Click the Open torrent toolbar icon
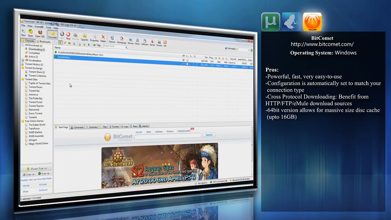This screenshot has height=220, width=391. [x=31, y=32]
